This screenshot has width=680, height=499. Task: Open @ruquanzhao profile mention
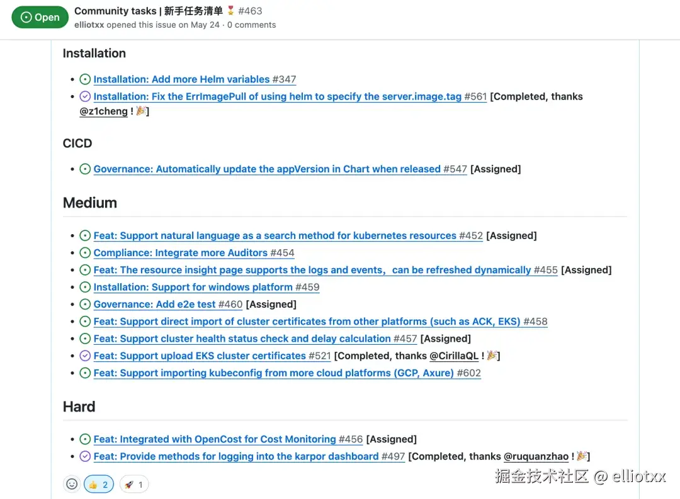point(536,457)
